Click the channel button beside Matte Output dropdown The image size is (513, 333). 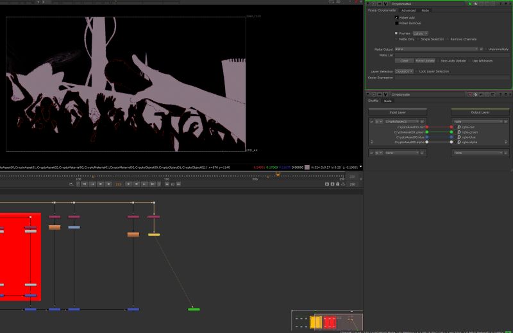[482, 49]
